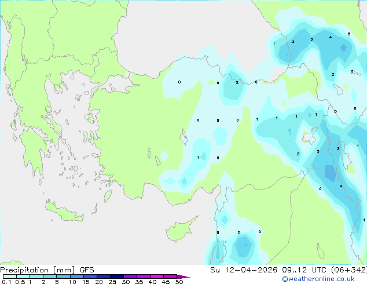
Task: Select the 25–30 mm dark blue swatch
Action: click(x=116, y=276)
